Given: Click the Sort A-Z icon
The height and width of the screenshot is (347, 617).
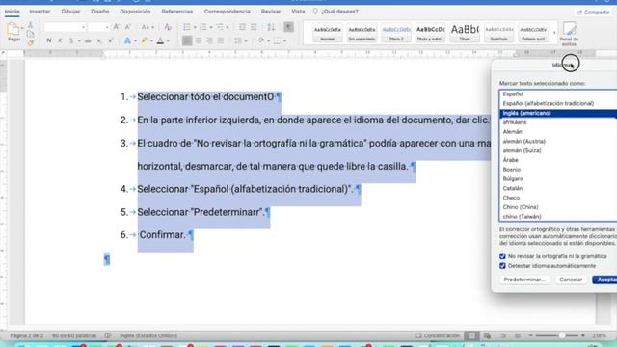Looking at the screenshot, I should point(271,27).
